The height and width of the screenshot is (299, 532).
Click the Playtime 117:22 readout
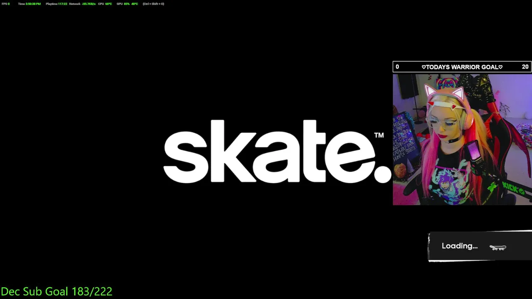57,4
